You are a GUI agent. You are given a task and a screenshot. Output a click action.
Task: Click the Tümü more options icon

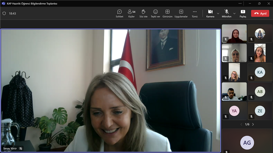click(x=195, y=13)
